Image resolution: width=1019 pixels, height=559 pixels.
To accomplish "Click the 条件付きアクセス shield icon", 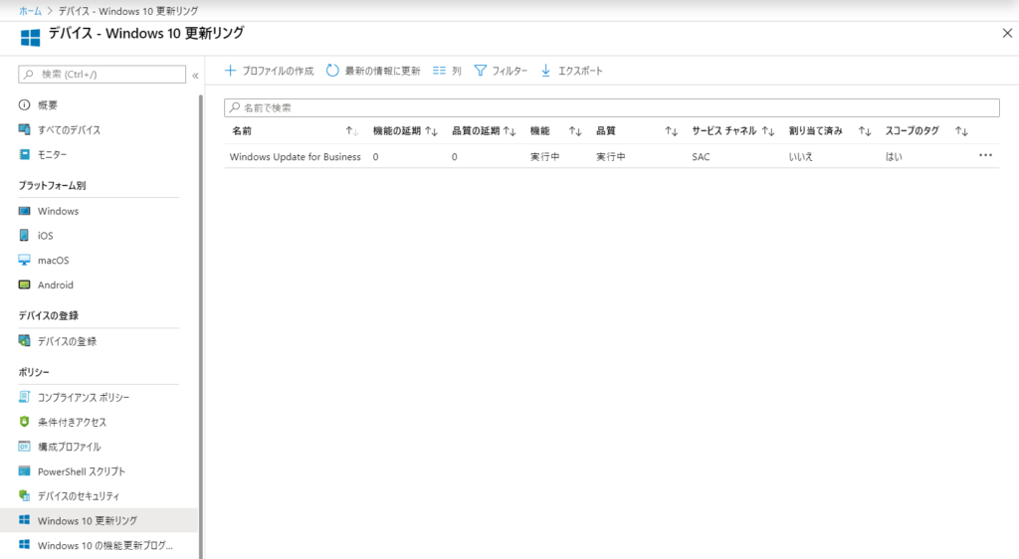I will pos(24,422).
